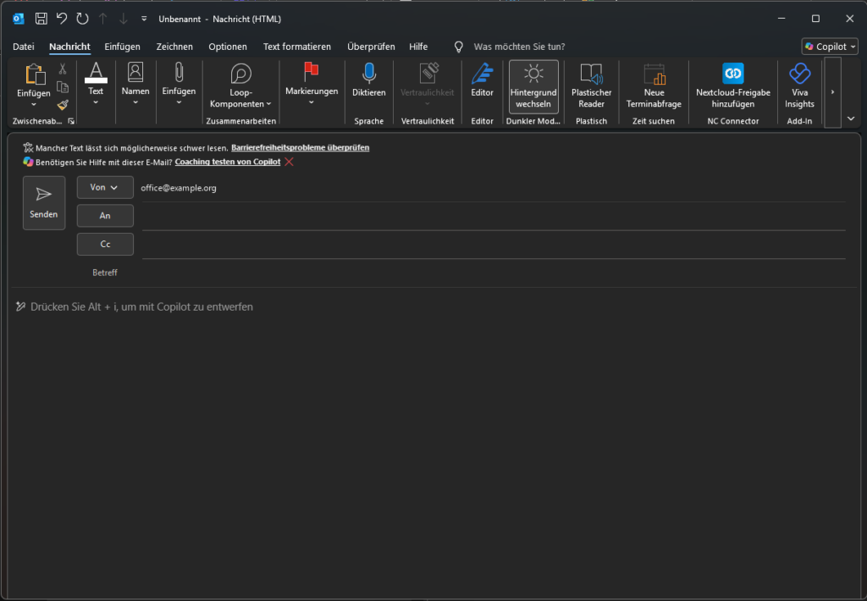The image size is (867, 601).
Task: Open the Loop-Komponenten menu
Action: coord(240,85)
